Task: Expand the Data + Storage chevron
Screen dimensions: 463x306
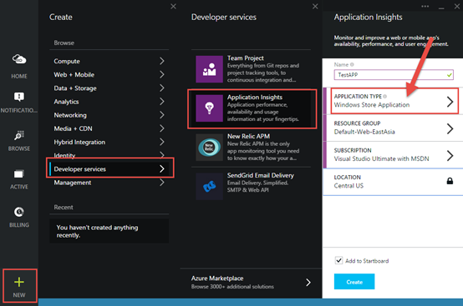Action: (x=162, y=88)
